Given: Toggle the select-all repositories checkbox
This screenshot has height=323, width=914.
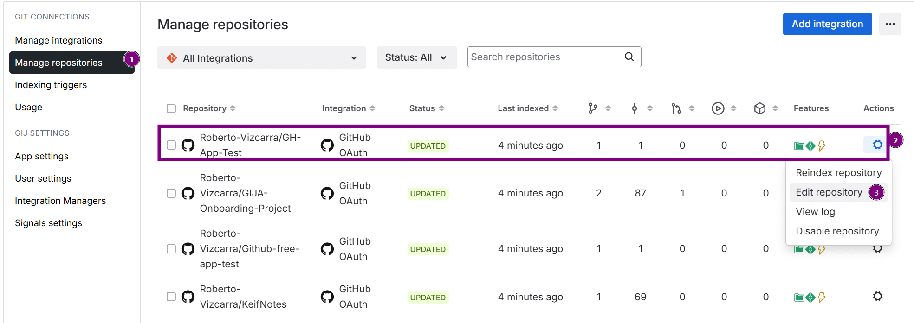Looking at the screenshot, I should pos(171,108).
